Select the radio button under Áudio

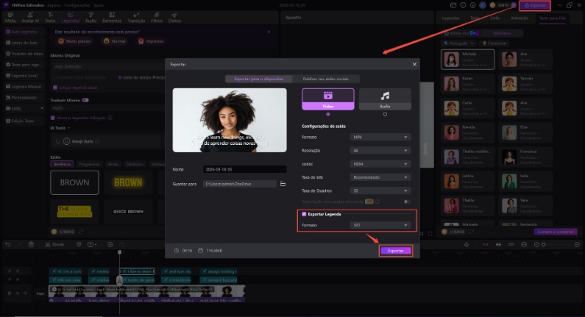pyautogui.click(x=385, y=114)
